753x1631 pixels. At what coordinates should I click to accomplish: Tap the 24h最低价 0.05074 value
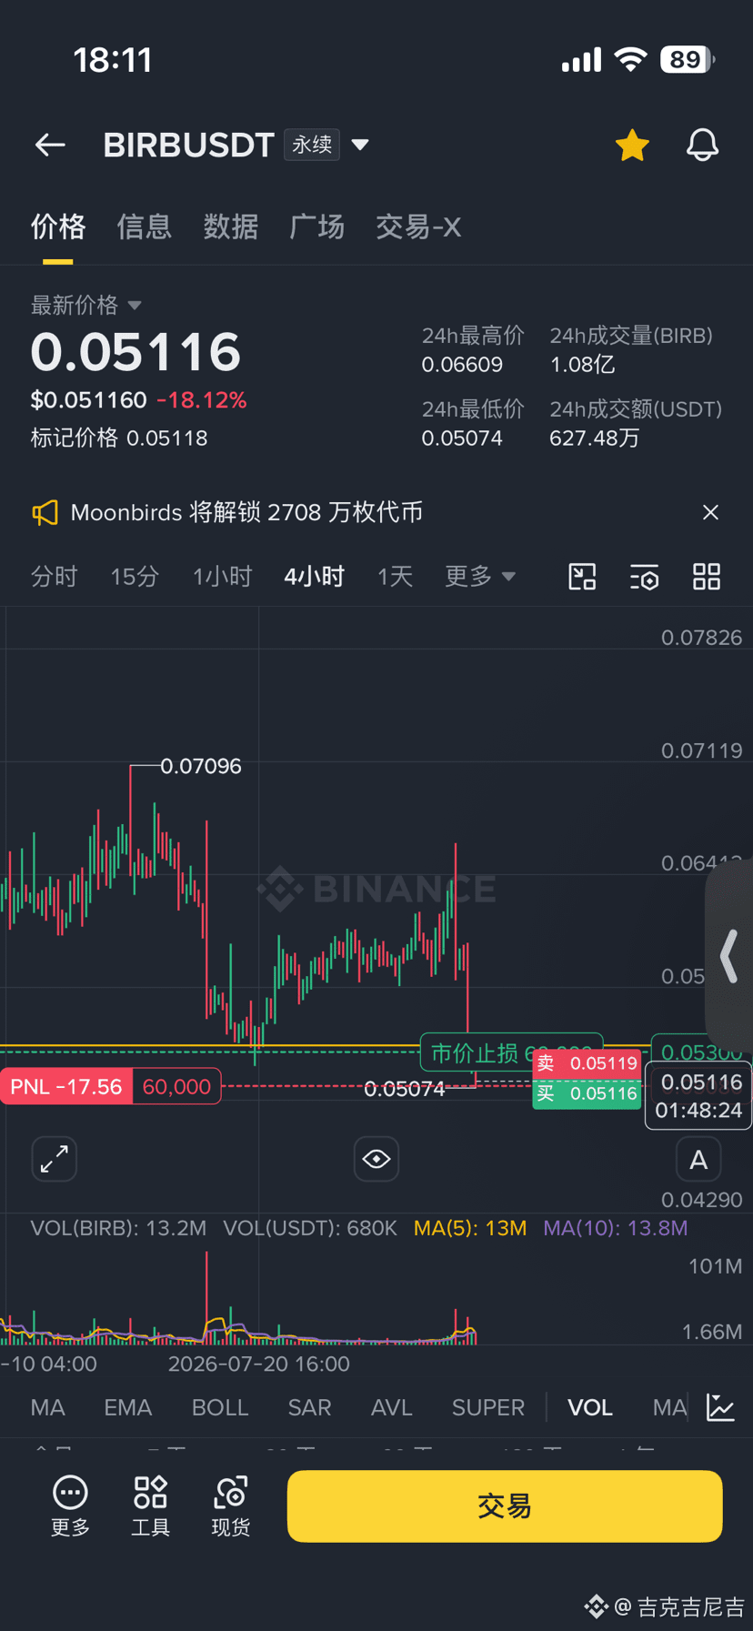click(x=462, y=438)
